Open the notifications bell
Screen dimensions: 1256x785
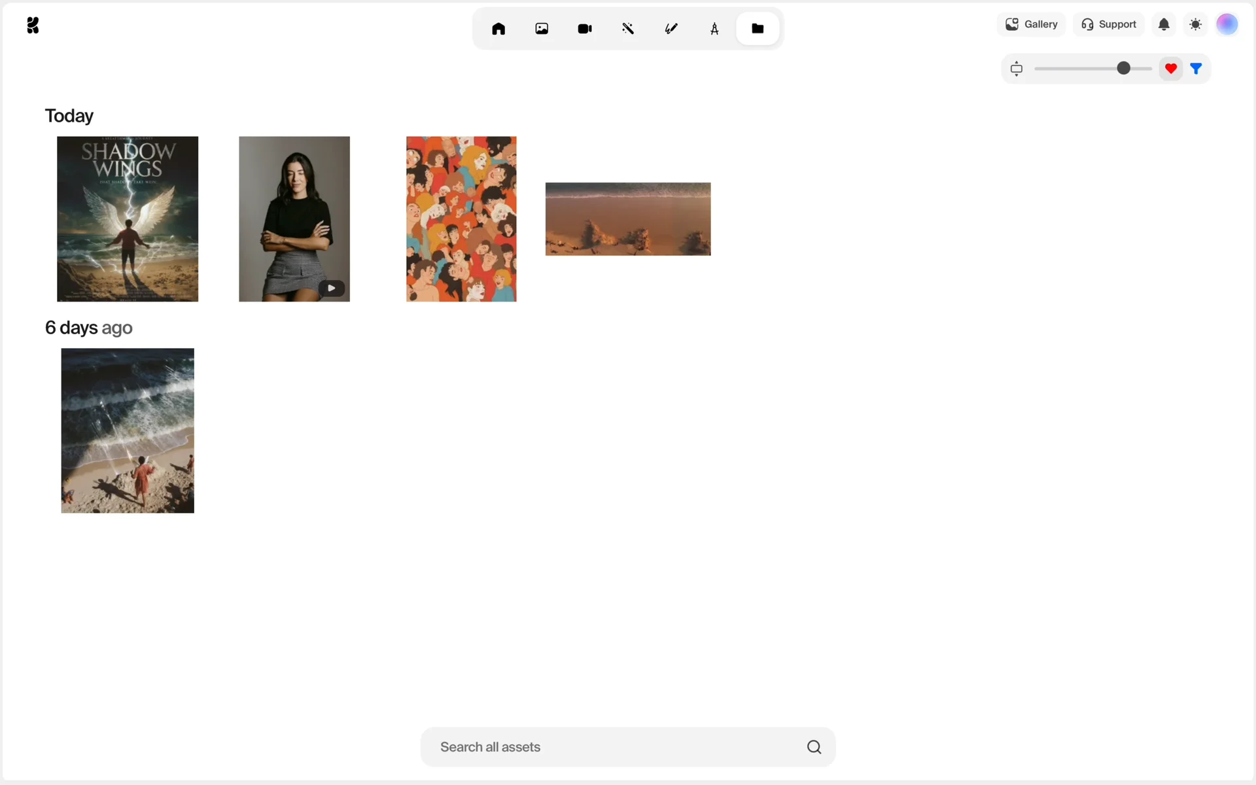coord(1164,25)
